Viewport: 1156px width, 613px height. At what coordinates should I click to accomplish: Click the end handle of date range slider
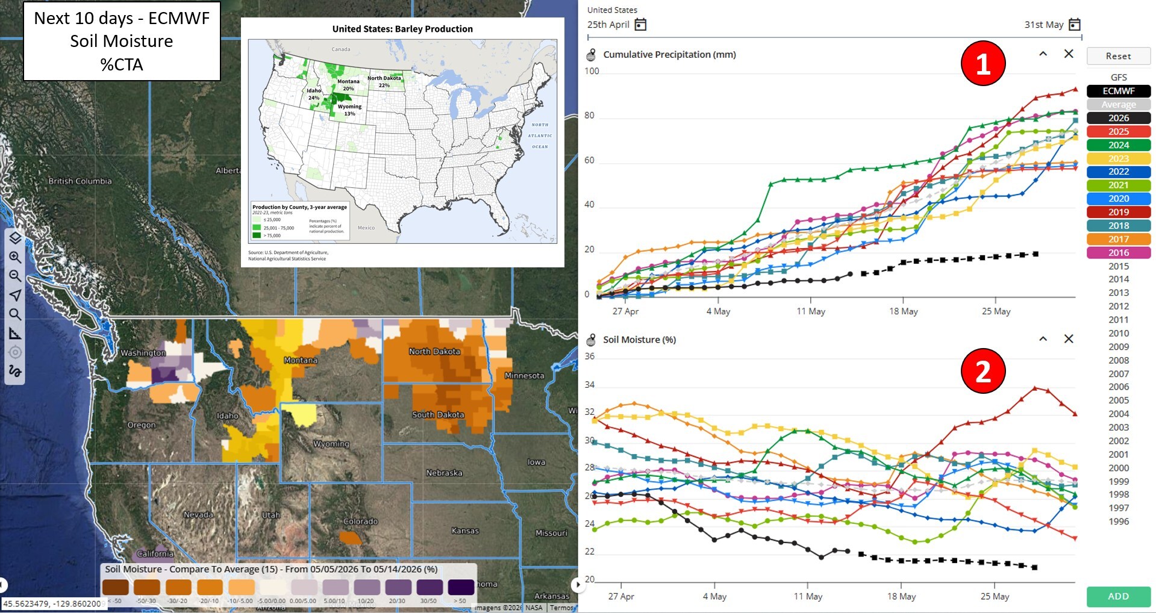1082,37
